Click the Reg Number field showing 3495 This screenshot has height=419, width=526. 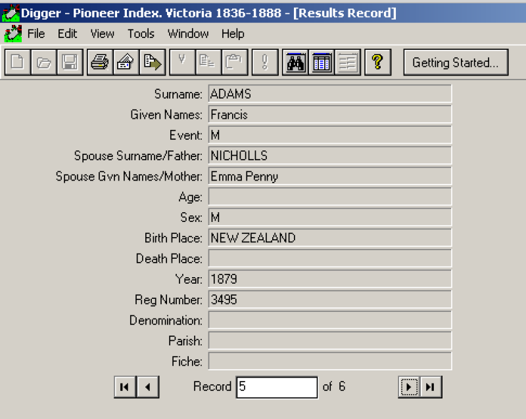(x=330, y=299)
